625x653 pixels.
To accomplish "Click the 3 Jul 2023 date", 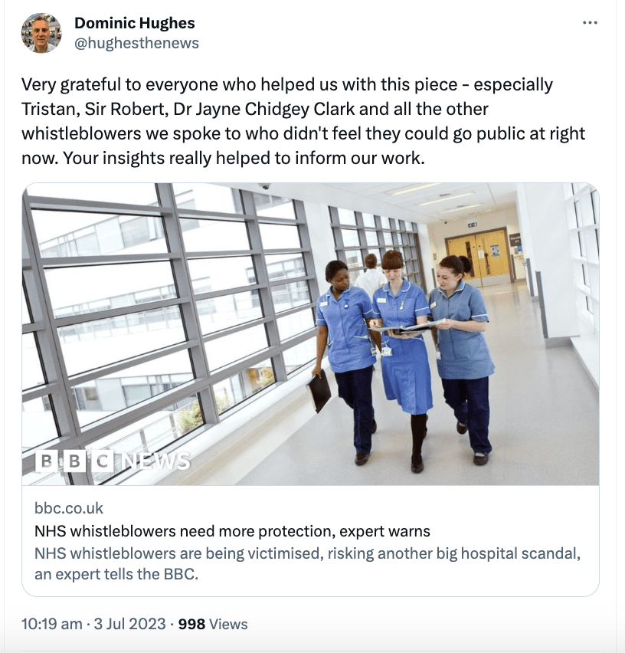I will [x=129, y=624].
